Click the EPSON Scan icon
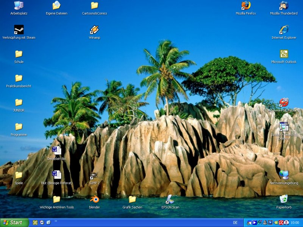This screenshot has width=303, height=227. [x=170, y=199]
